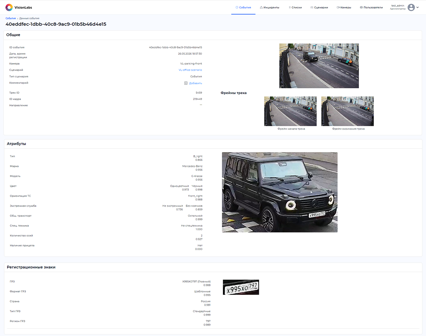Click the Атрибуты section header
Viewport: 426px width, 336px height.
coord(16,144)
